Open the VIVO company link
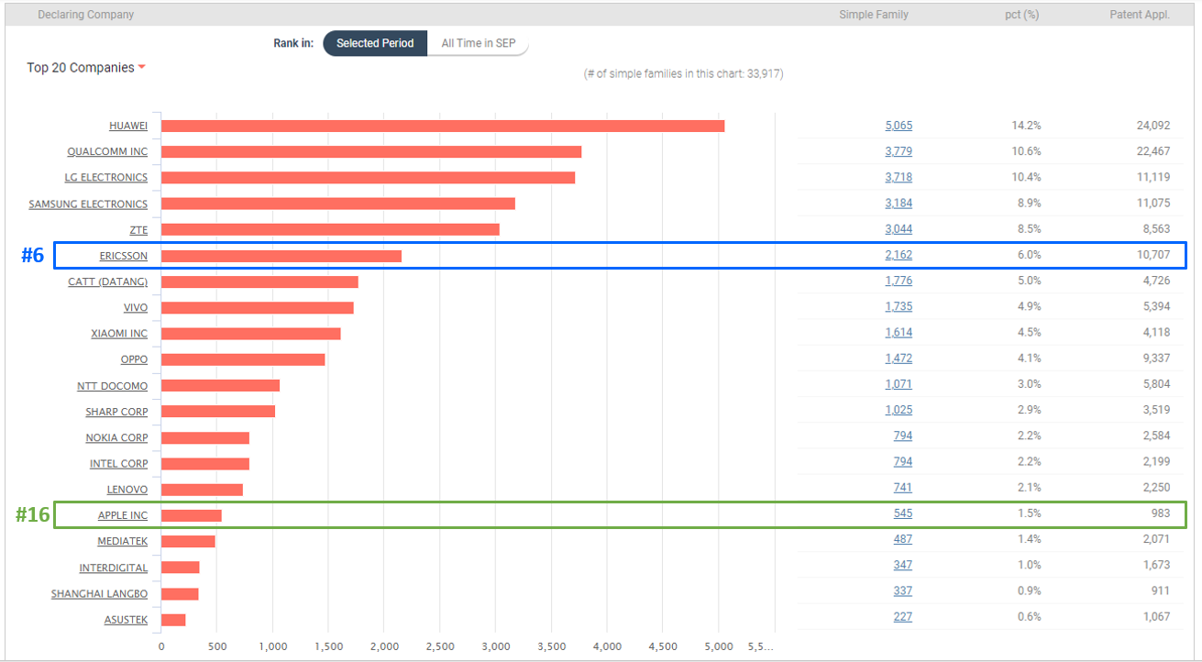 136,307
